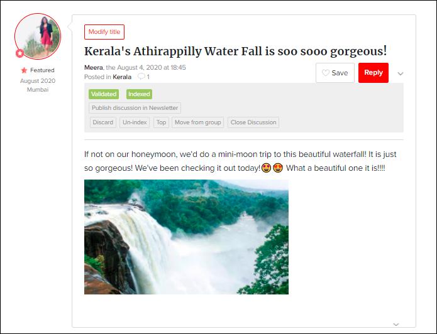437x334 pixels.
Task: Toggle the Indexed status tag
Action: pos(139,94)
